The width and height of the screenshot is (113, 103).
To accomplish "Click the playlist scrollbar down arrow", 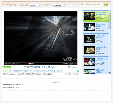I will pos(109,72).
